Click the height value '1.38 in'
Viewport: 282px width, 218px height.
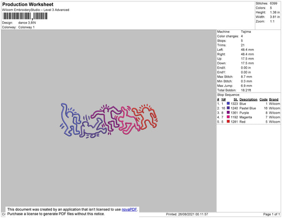point(275,12)
